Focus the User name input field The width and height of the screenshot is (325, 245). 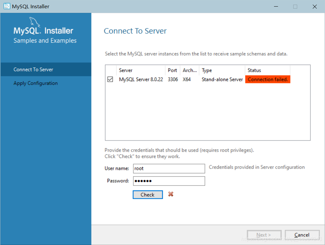(x=169, y=169)
